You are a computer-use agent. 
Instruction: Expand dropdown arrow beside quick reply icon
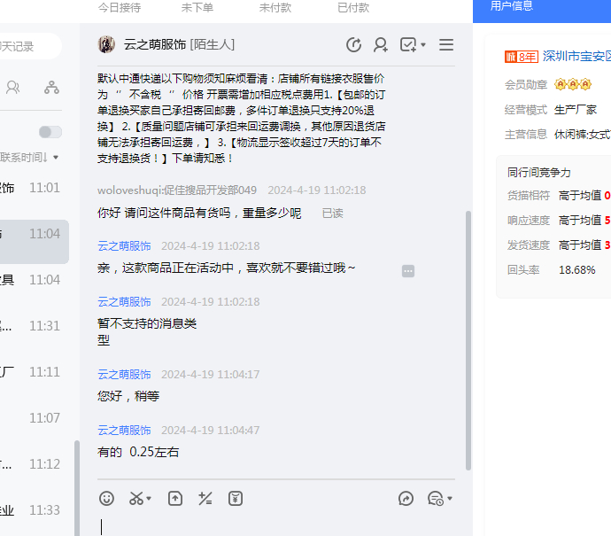coord(450,498)
